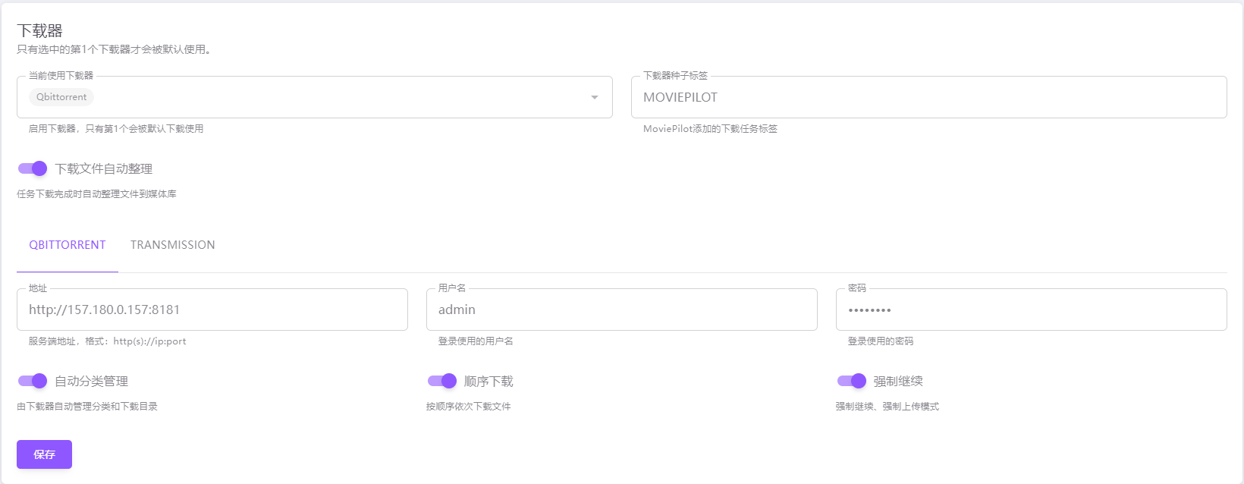This screenshot has height=484, width=1244.
Task: Switch to the QBITTORRENT tab
Action: 68,245
